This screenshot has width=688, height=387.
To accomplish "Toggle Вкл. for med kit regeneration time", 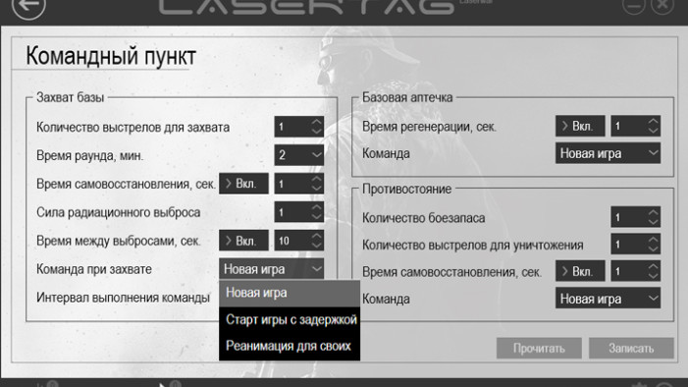I will [x=580, y=126].
